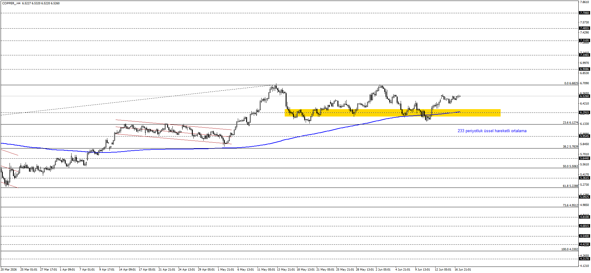Click the '2 Jun 05:01' time axis label

pos(383,270)
